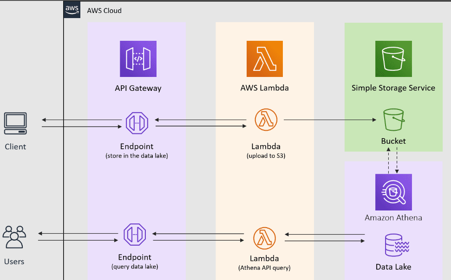Click the Client label
This screenshot has height=280, width=451.
click(15, 147)
